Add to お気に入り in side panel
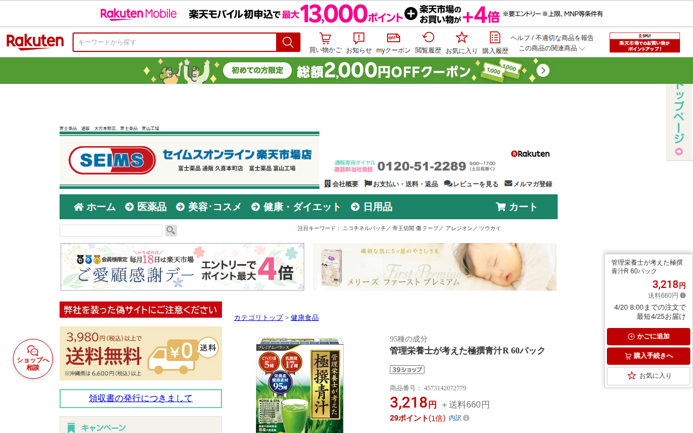The image size is (693, 433). [x=649, y=376]
